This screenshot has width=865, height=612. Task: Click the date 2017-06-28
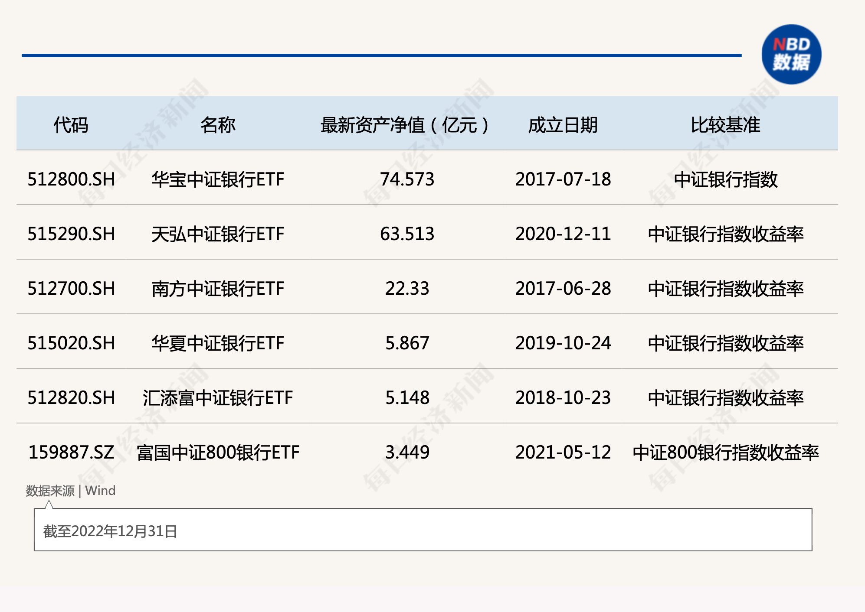[x=563, y=288]
